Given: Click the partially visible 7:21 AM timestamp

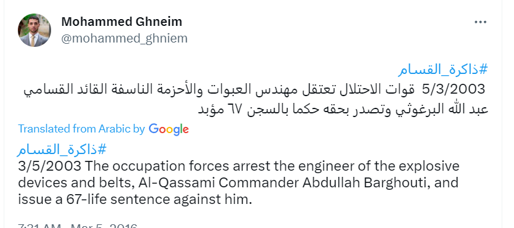Looking at the screenshot, I should pyautogui.click(x=39, y=226).
